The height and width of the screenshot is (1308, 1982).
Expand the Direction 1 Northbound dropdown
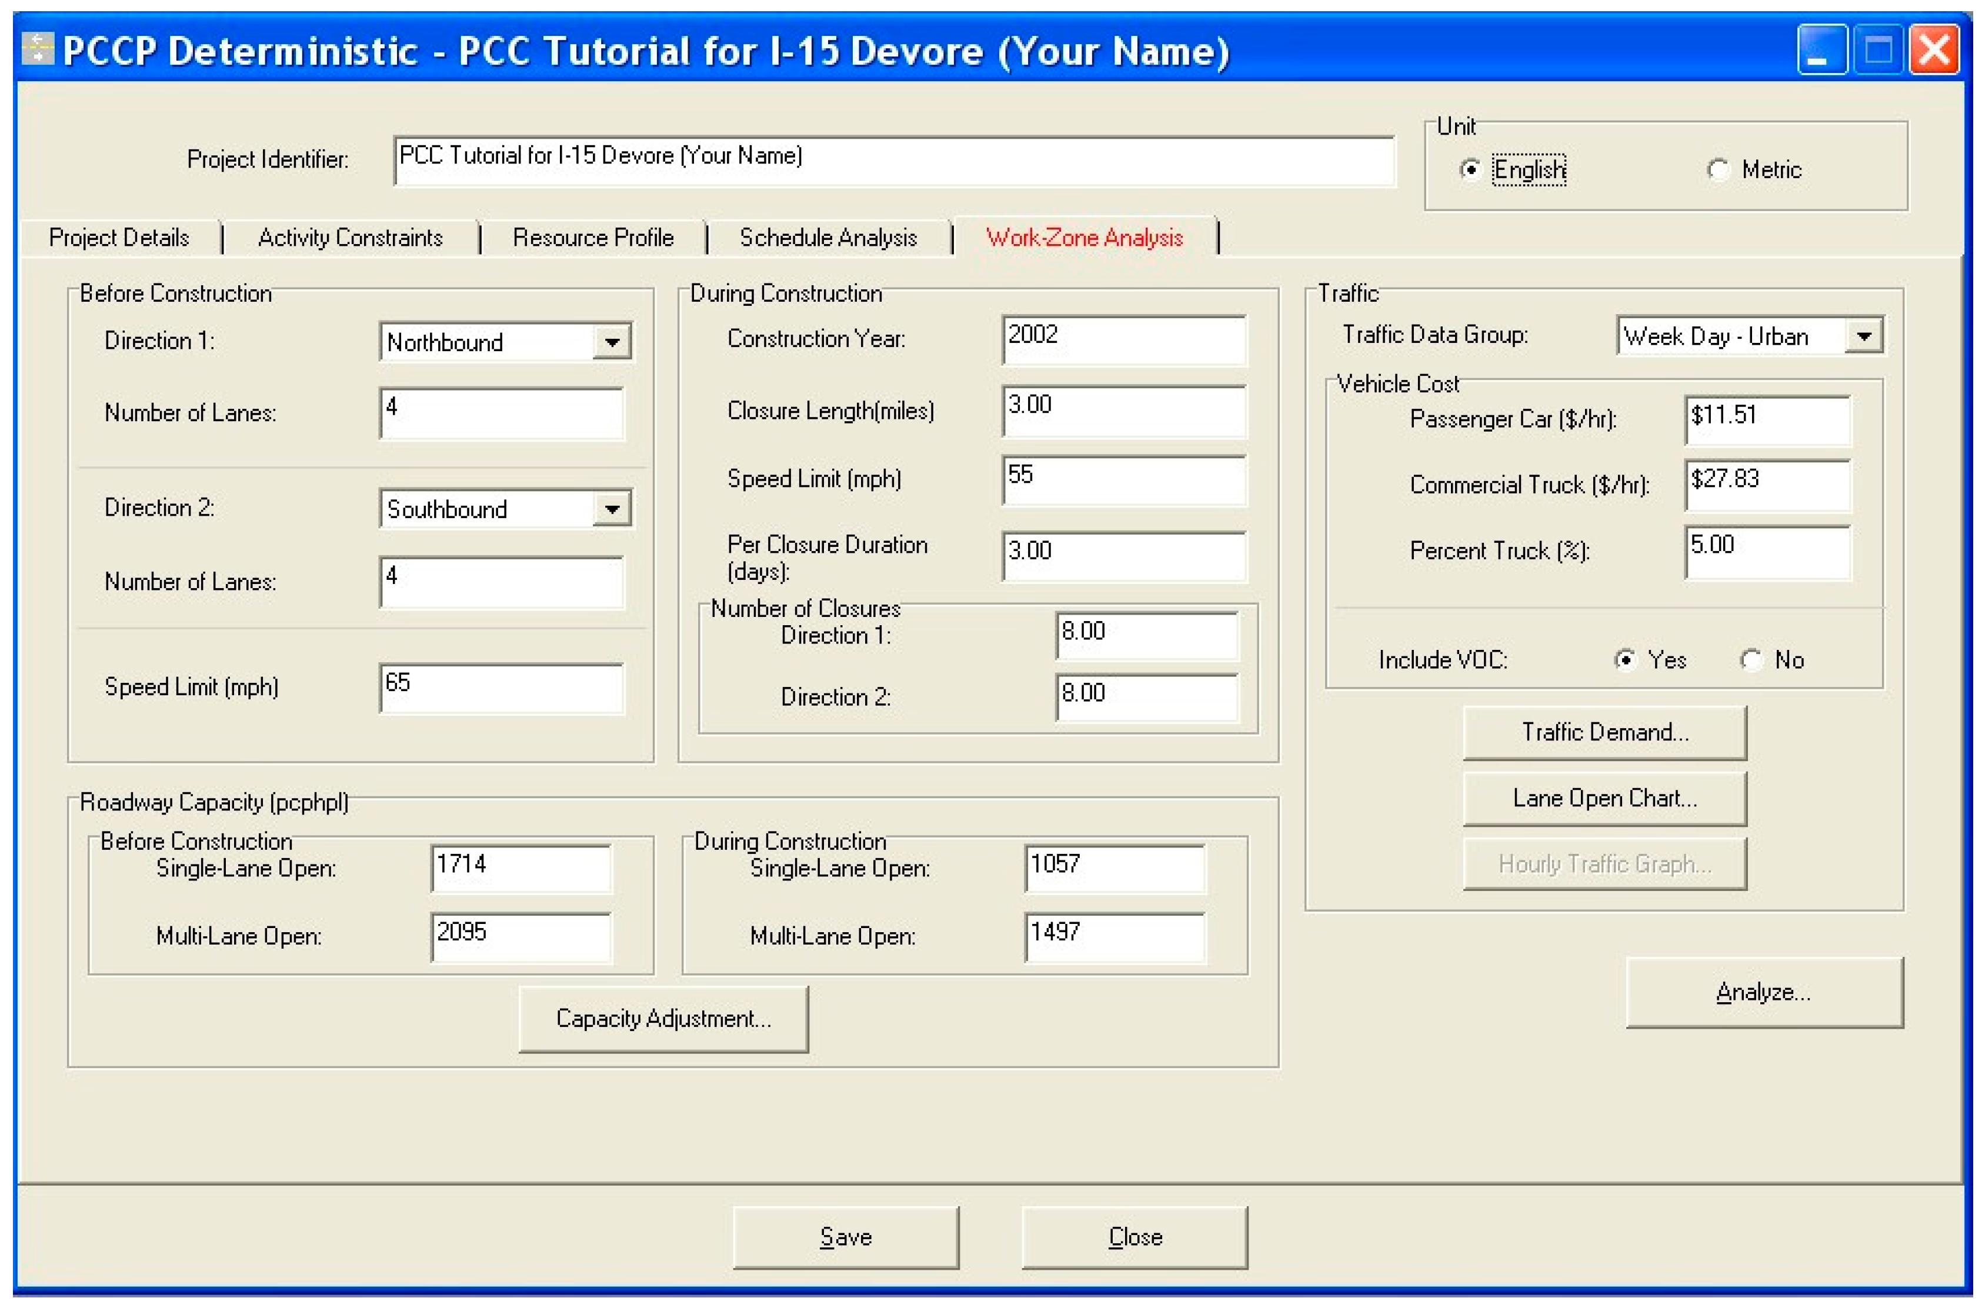click(612, 343)
